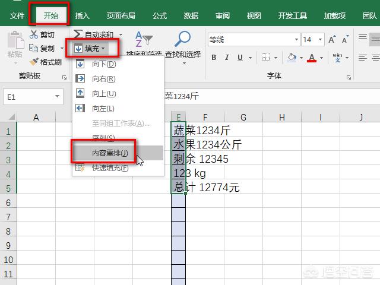Screen dimensions: 380x285
Task: Open the 等线 font name dropdown
Action: (x=296, y=39)
